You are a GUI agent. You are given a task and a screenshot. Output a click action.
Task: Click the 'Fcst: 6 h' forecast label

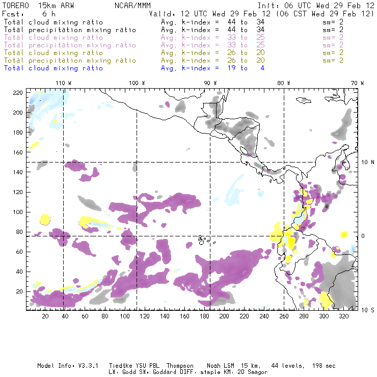29,14
